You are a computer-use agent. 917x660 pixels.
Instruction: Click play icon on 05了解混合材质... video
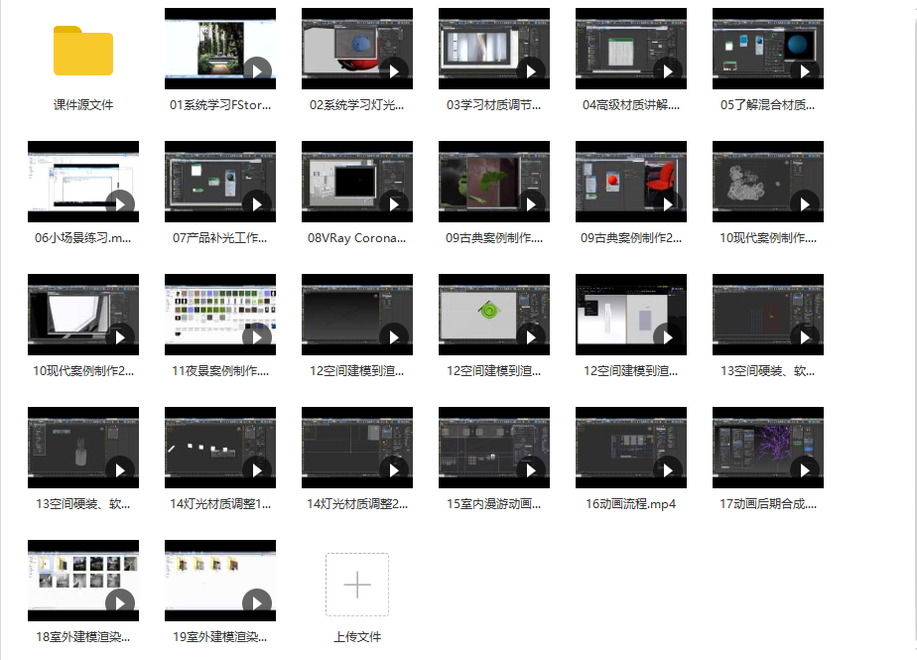point(805,70)
